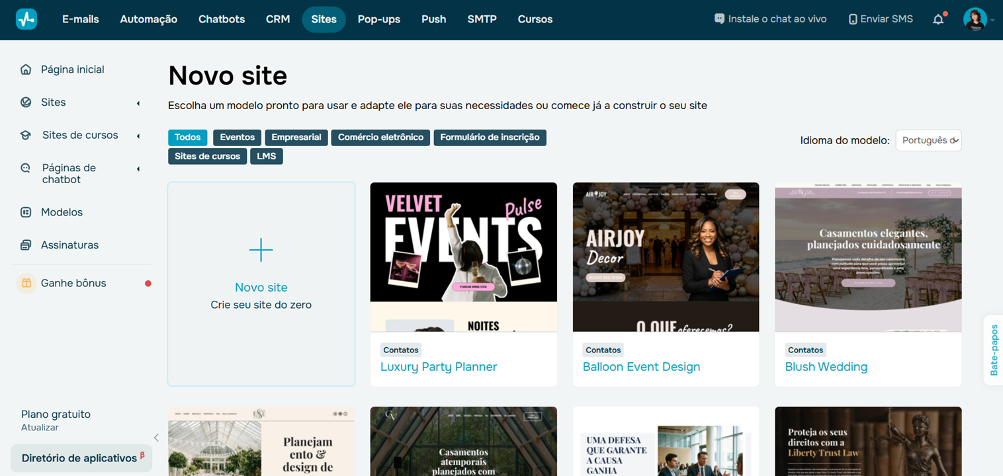Click Enviar SMS link

pyautogui.click(x=881, y=19)
